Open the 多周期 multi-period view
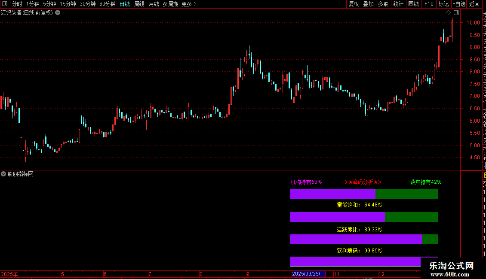This screenshot has height=279, width=486. (170, 4)
